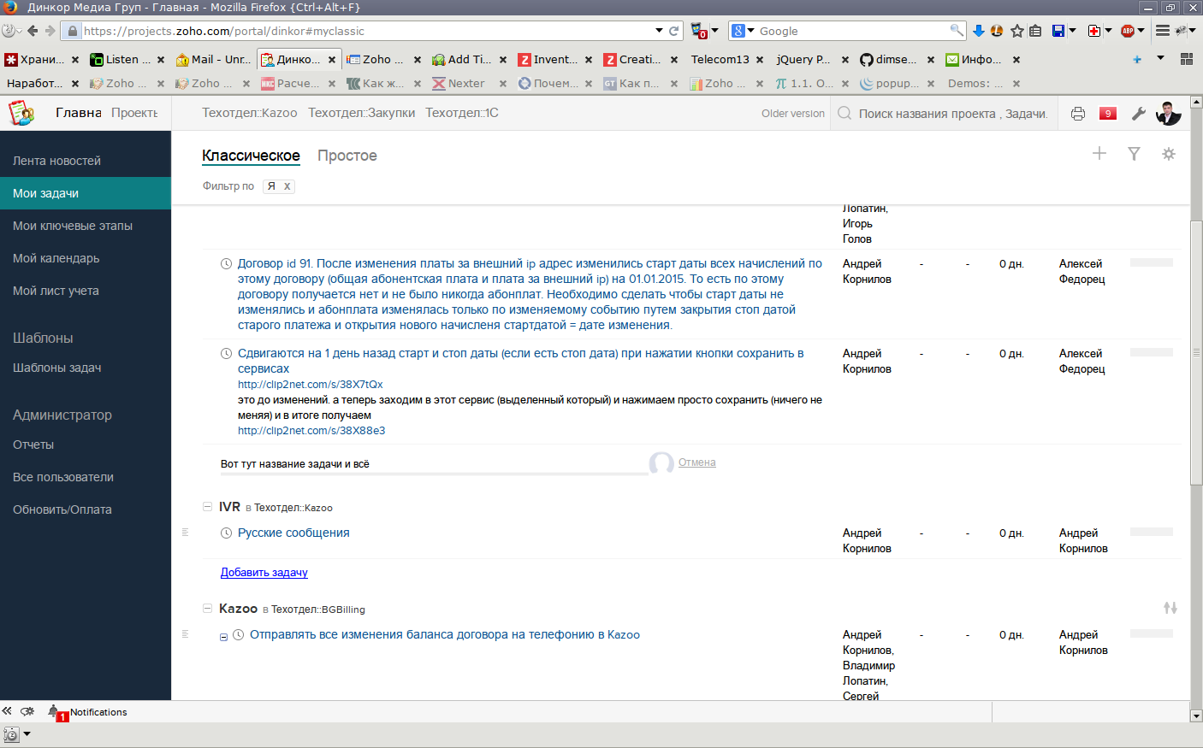The image size is (1203, 748).
Task: Click the 'Отмена' link
Action: pyautogui.click(x=696, y=462)
